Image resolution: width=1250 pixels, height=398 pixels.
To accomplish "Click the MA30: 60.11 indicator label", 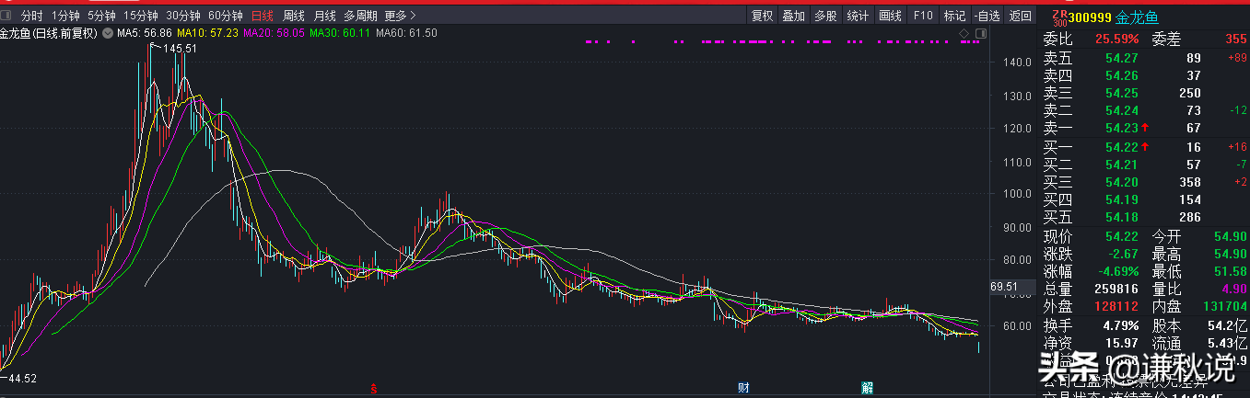I will (339, 33).
